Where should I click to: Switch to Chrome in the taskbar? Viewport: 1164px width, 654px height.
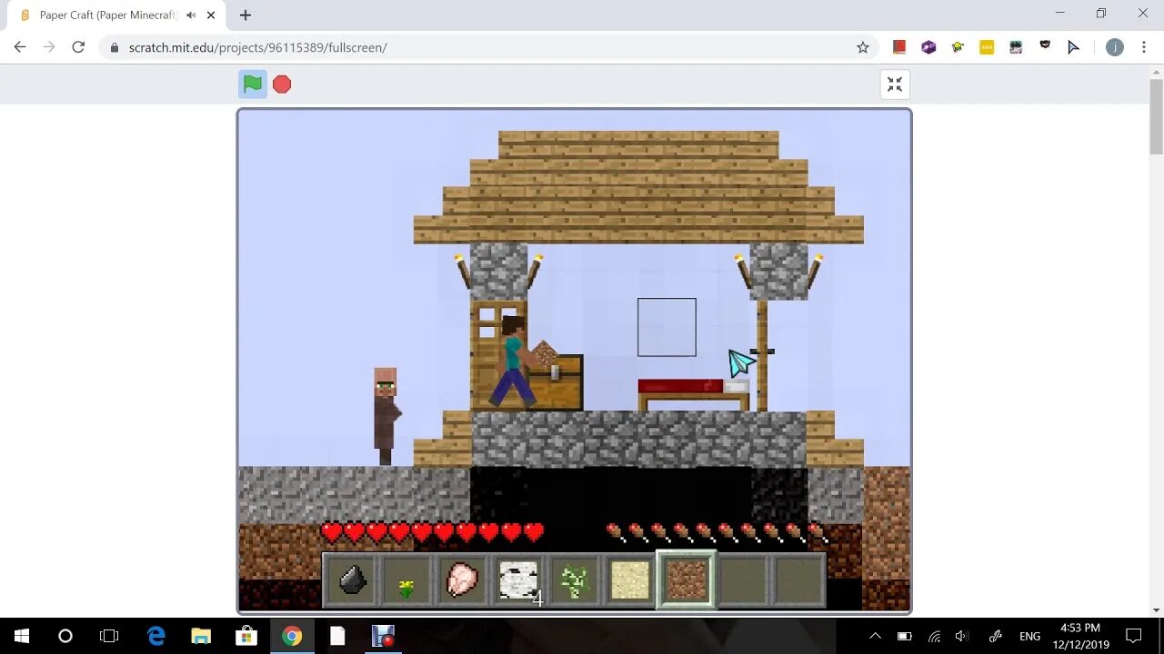[x=292, y=636]
